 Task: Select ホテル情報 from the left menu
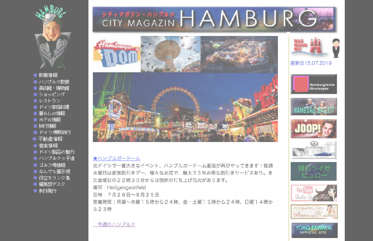(49, 120)
